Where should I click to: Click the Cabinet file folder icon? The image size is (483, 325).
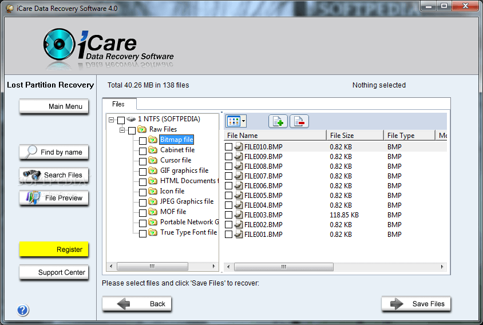153,150
